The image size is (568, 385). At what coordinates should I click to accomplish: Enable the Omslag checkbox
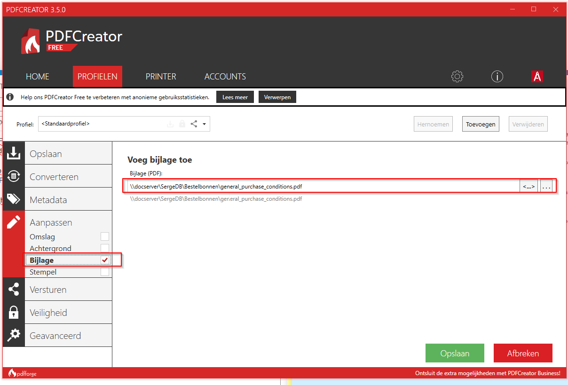click(105, 236)
